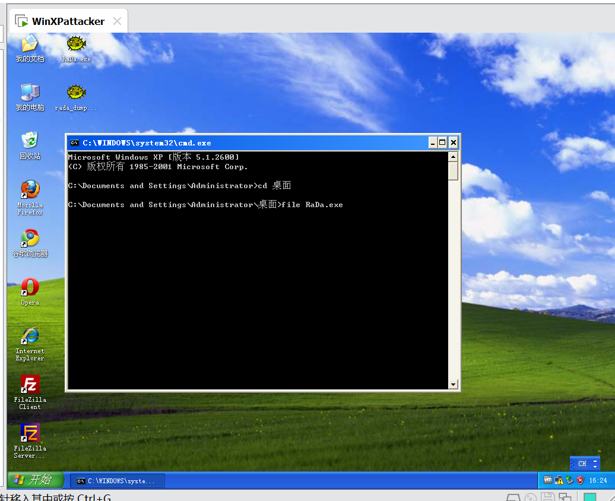Maximize the cmd.exe window

(x=442, y=143)
